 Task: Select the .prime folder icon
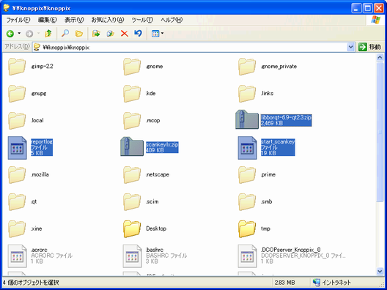pos(247,175)
